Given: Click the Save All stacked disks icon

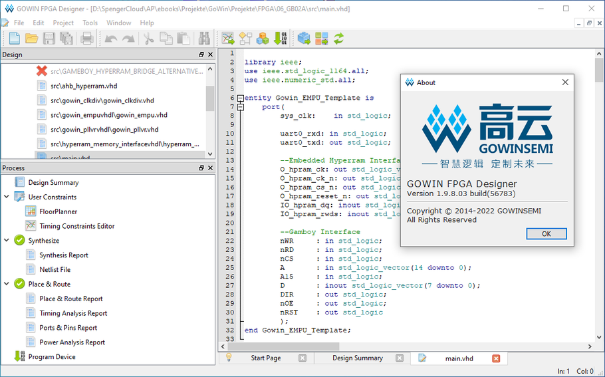Looking at the screenshot, I should coord(66,39).
